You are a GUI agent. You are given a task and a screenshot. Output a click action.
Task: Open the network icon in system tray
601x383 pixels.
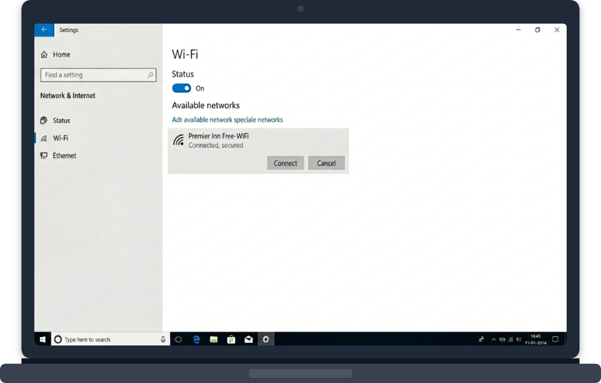point(511,339)
